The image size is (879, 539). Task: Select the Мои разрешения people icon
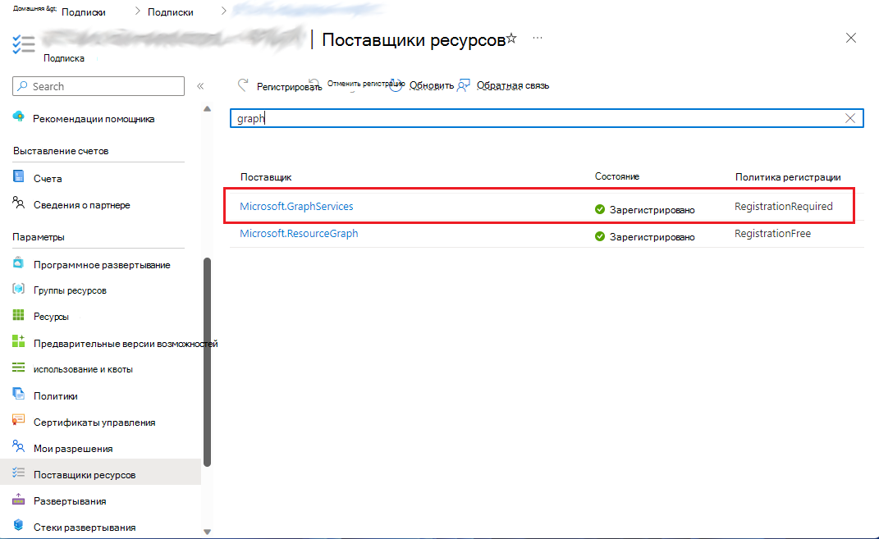tap(20, 448)
